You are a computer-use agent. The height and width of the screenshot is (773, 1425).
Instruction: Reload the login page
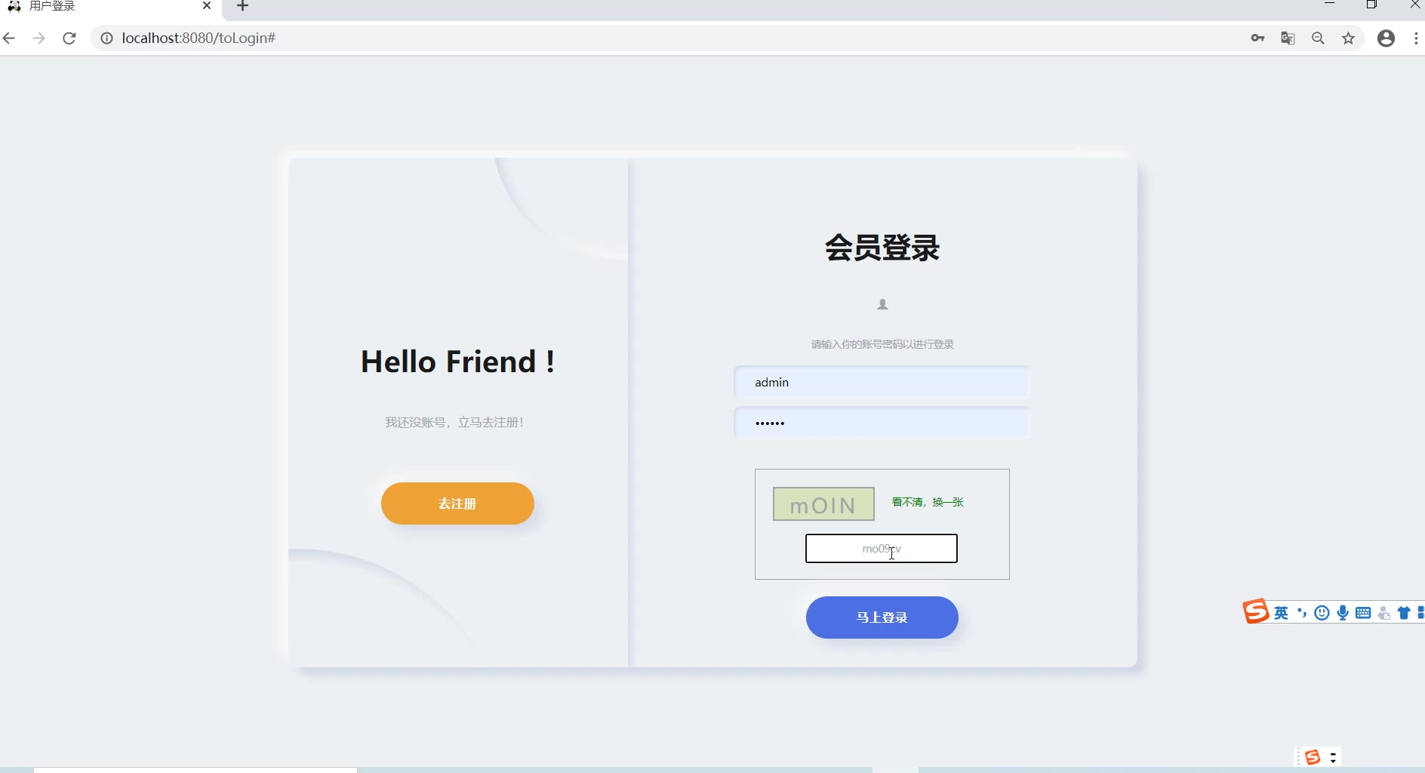pyautogui.click(x=69, y=38)
